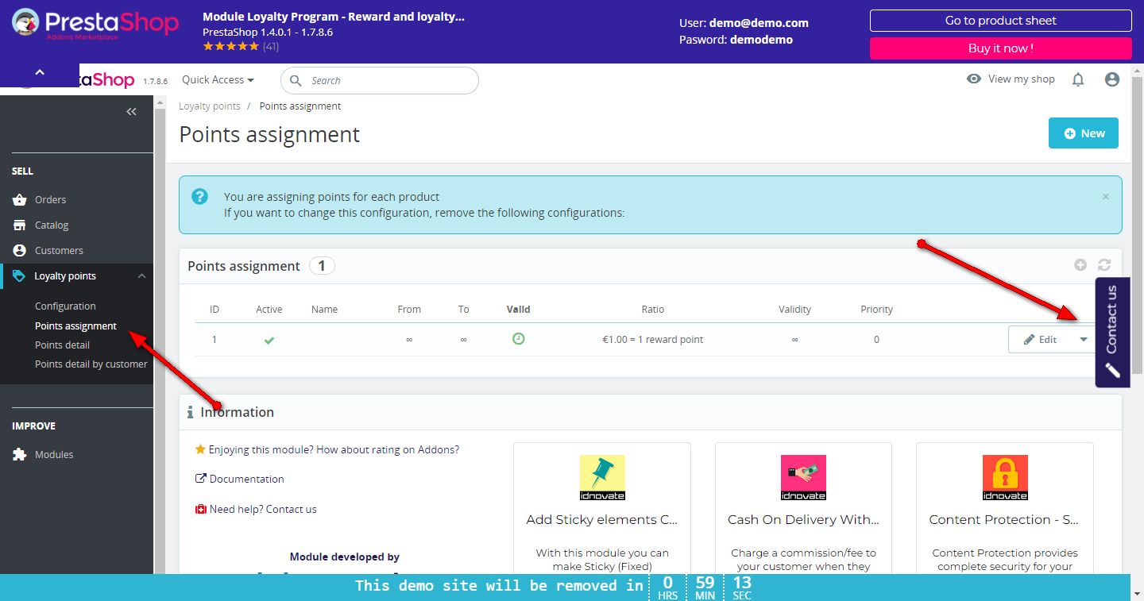
Task: Open the Quick Access dropdown
Action: [x=218, y=80]
